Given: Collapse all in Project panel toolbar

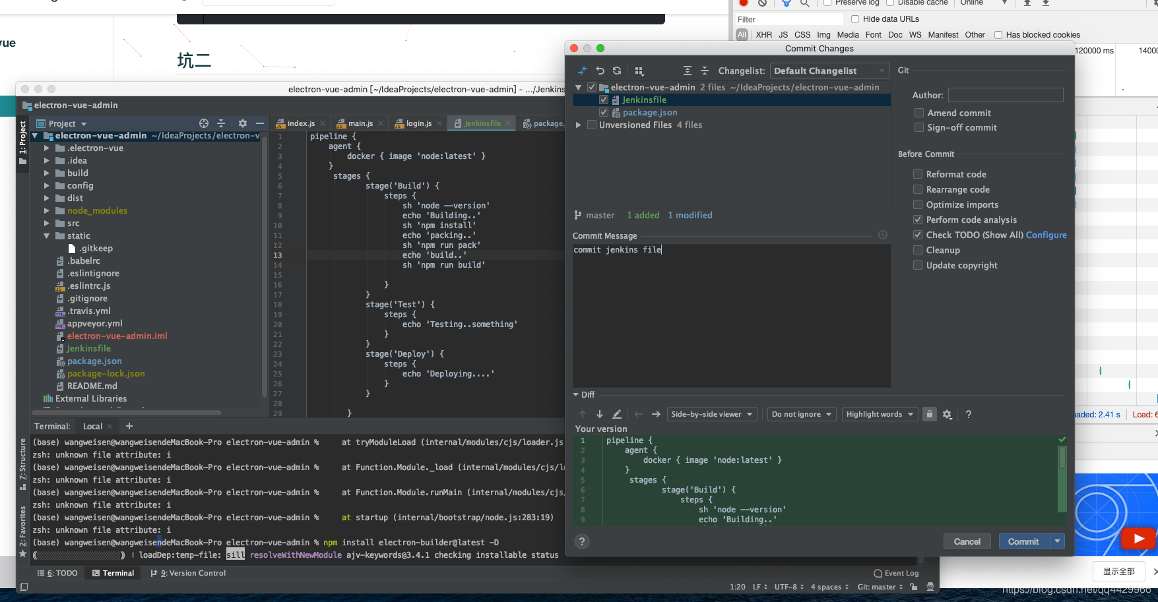Looking at the screenshot, I should pyautogui.click(x=221, y=123).
